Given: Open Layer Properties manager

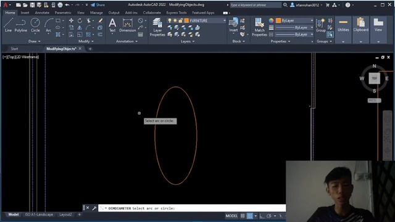Looking at the screenshot, I should point(157,27).
